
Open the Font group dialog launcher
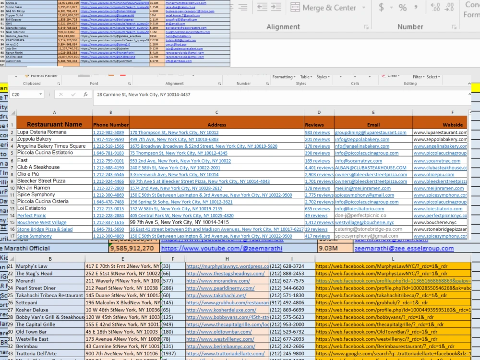130,84
